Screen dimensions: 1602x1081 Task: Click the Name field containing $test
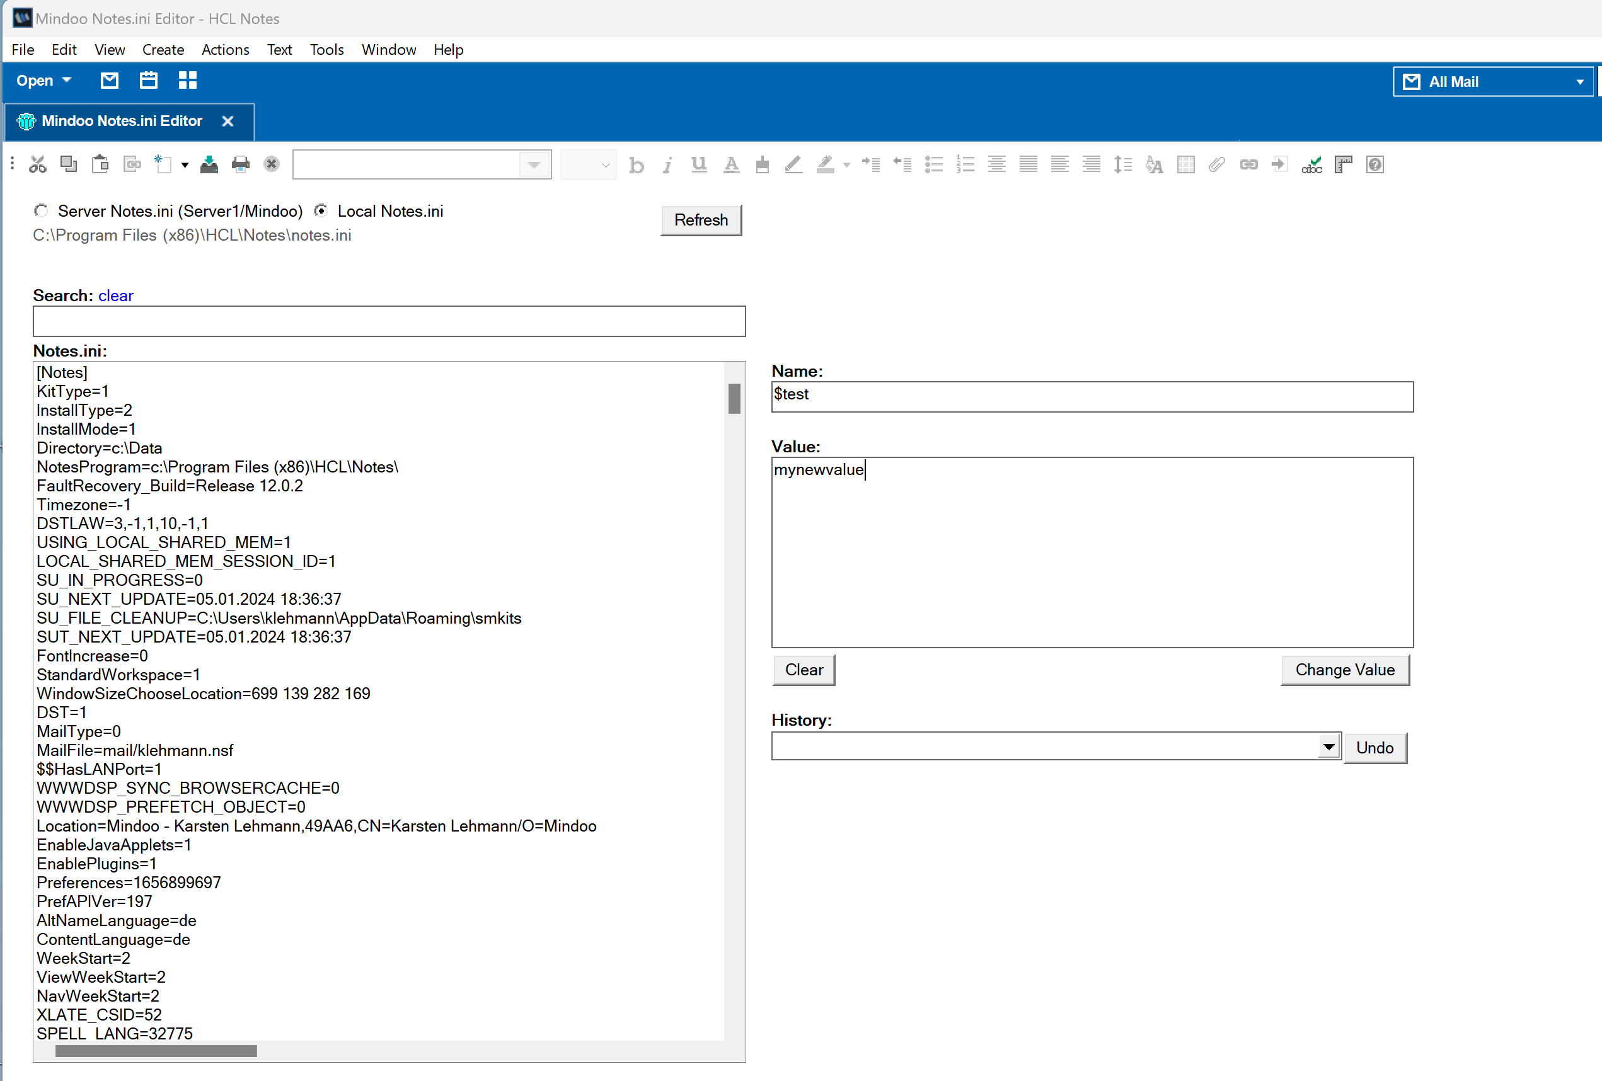tap(1092, 397)
